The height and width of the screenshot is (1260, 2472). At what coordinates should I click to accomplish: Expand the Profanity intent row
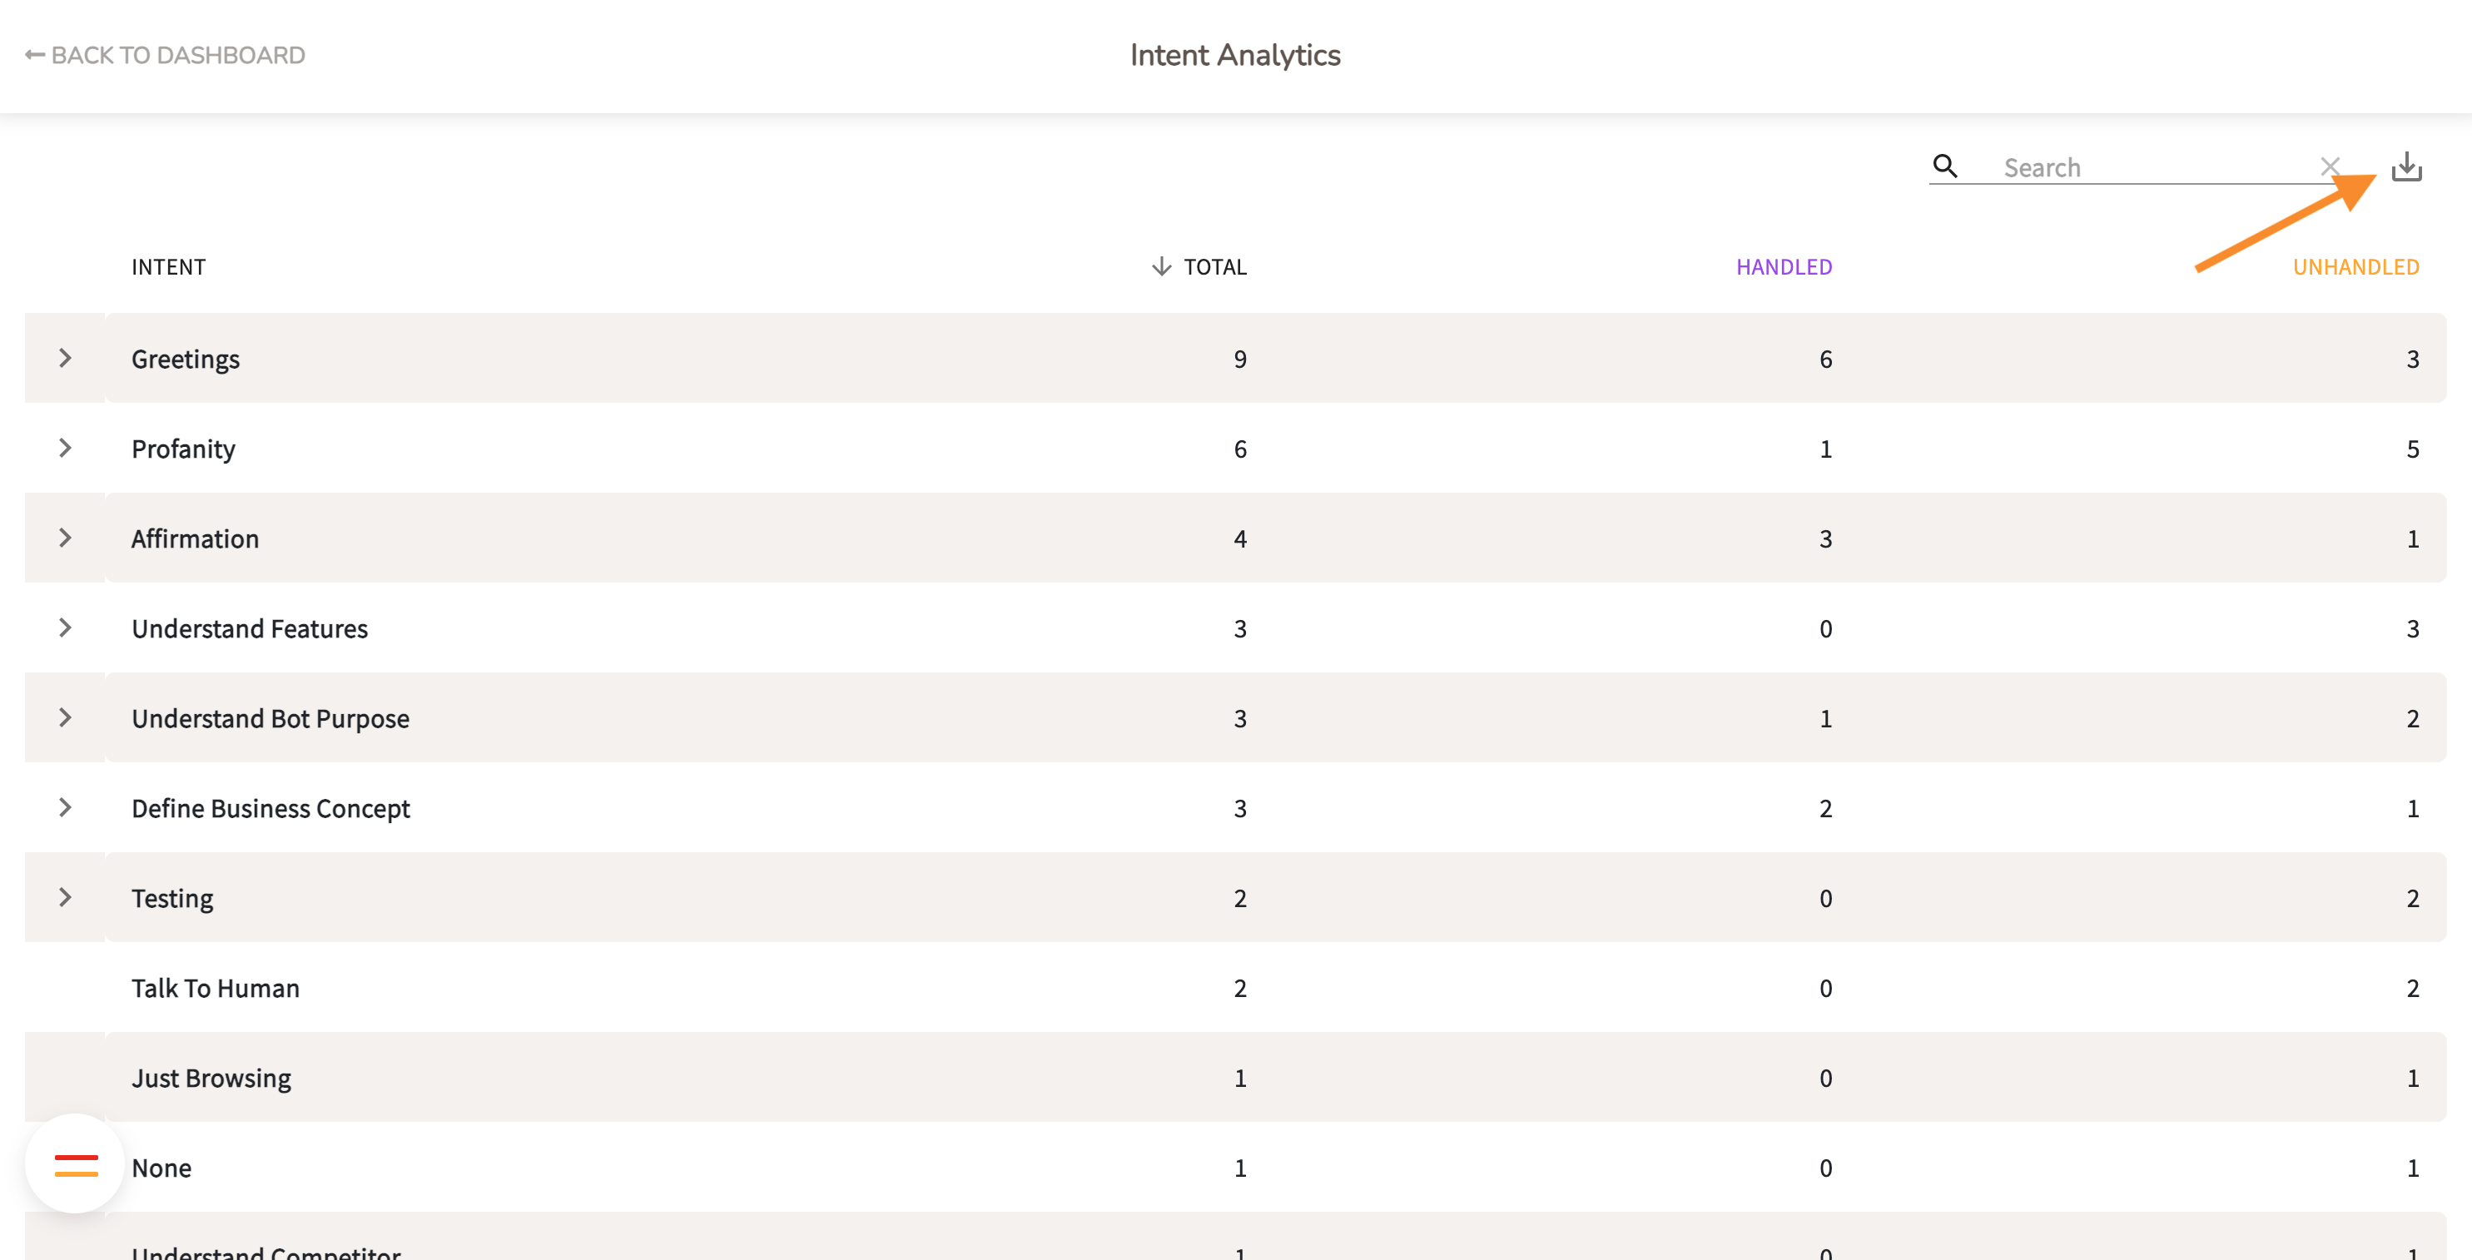65,447
